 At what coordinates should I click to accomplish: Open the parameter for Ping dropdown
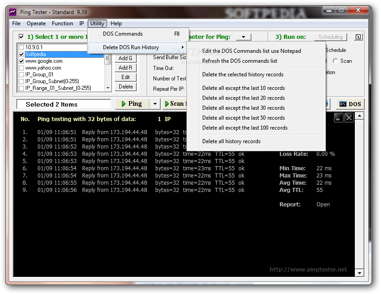coord(244,37)
